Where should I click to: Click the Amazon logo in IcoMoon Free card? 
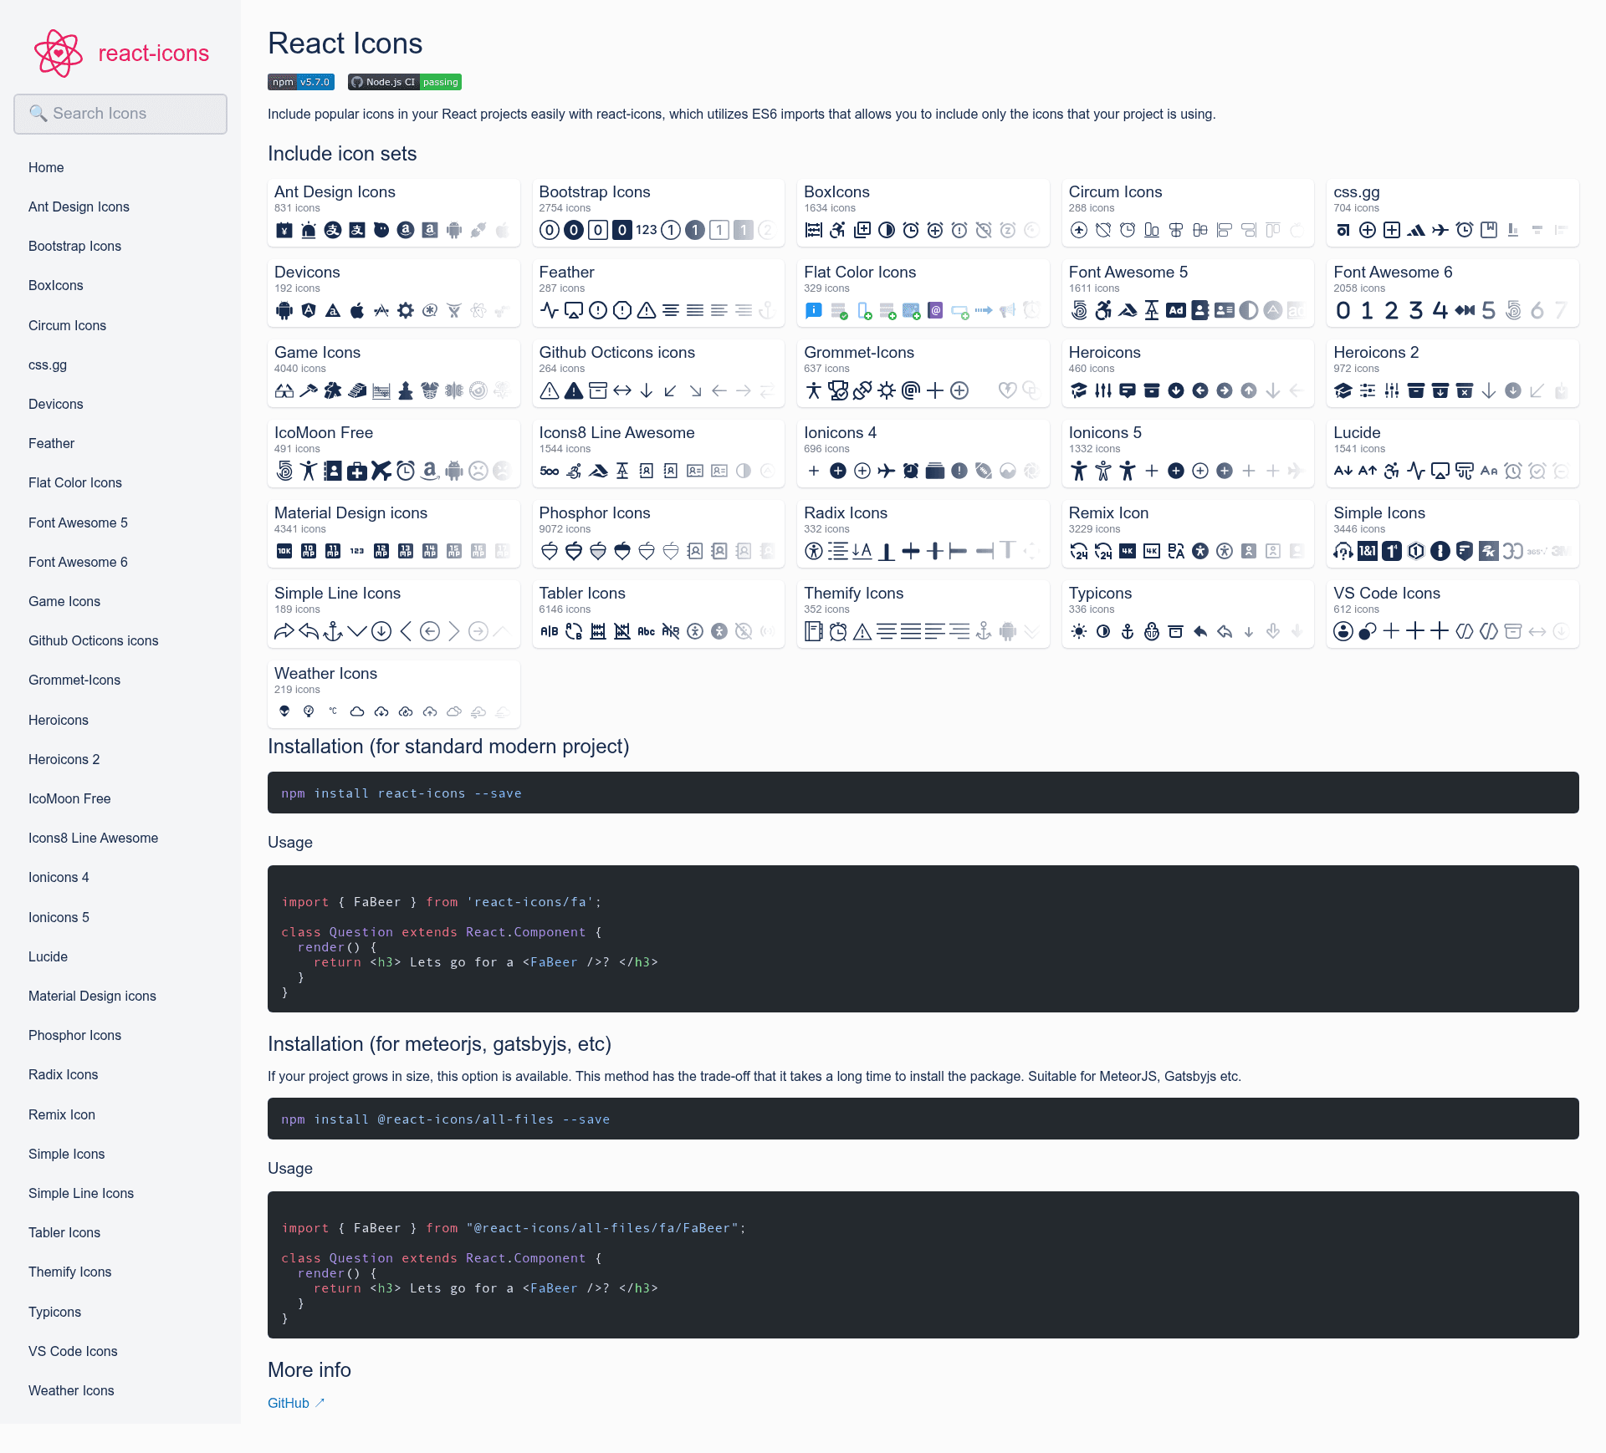tap(430, 471)
